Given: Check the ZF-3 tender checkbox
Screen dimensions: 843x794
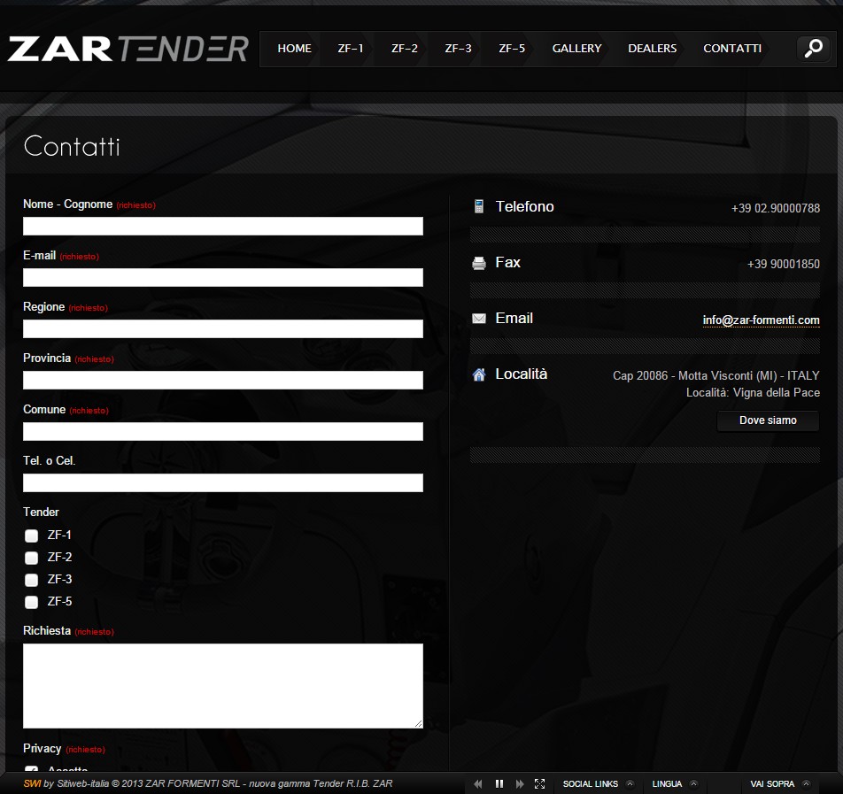Looking at the screenshot, I should tap(31, 580).
